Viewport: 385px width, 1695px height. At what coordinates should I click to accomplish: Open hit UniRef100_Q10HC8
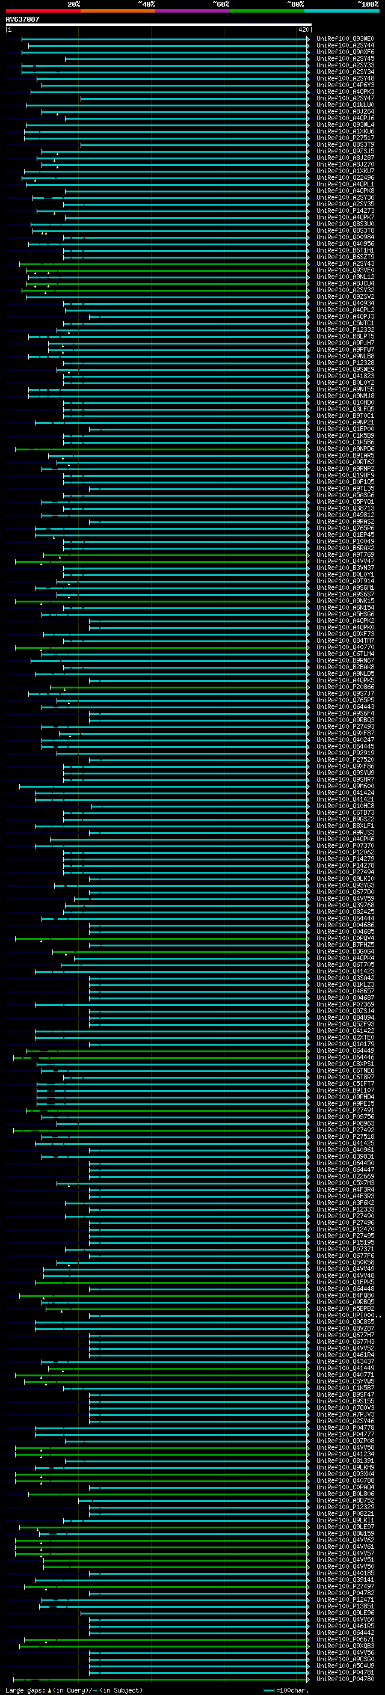click(345, 806)
